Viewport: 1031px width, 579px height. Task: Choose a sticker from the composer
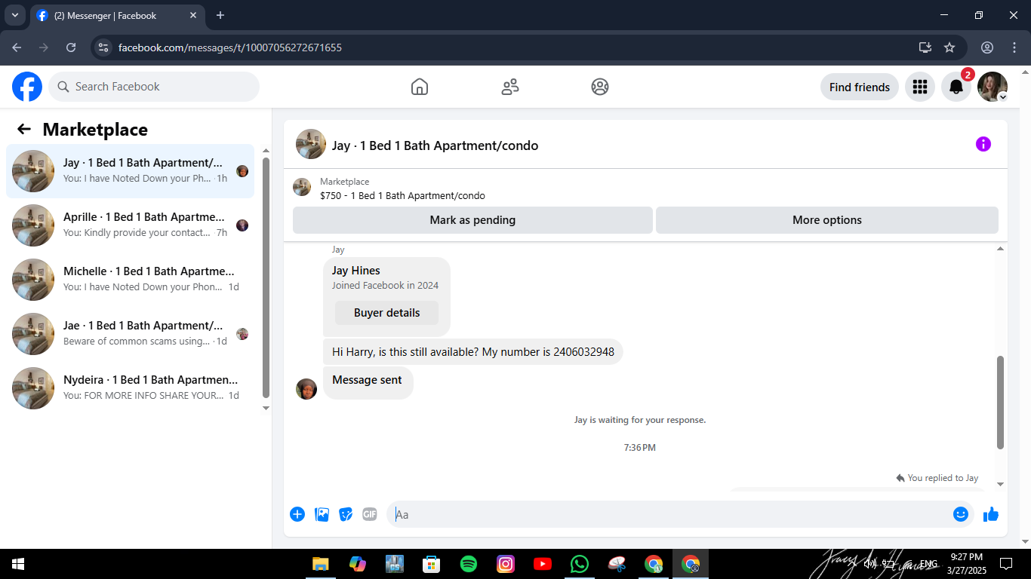[346, 514]
